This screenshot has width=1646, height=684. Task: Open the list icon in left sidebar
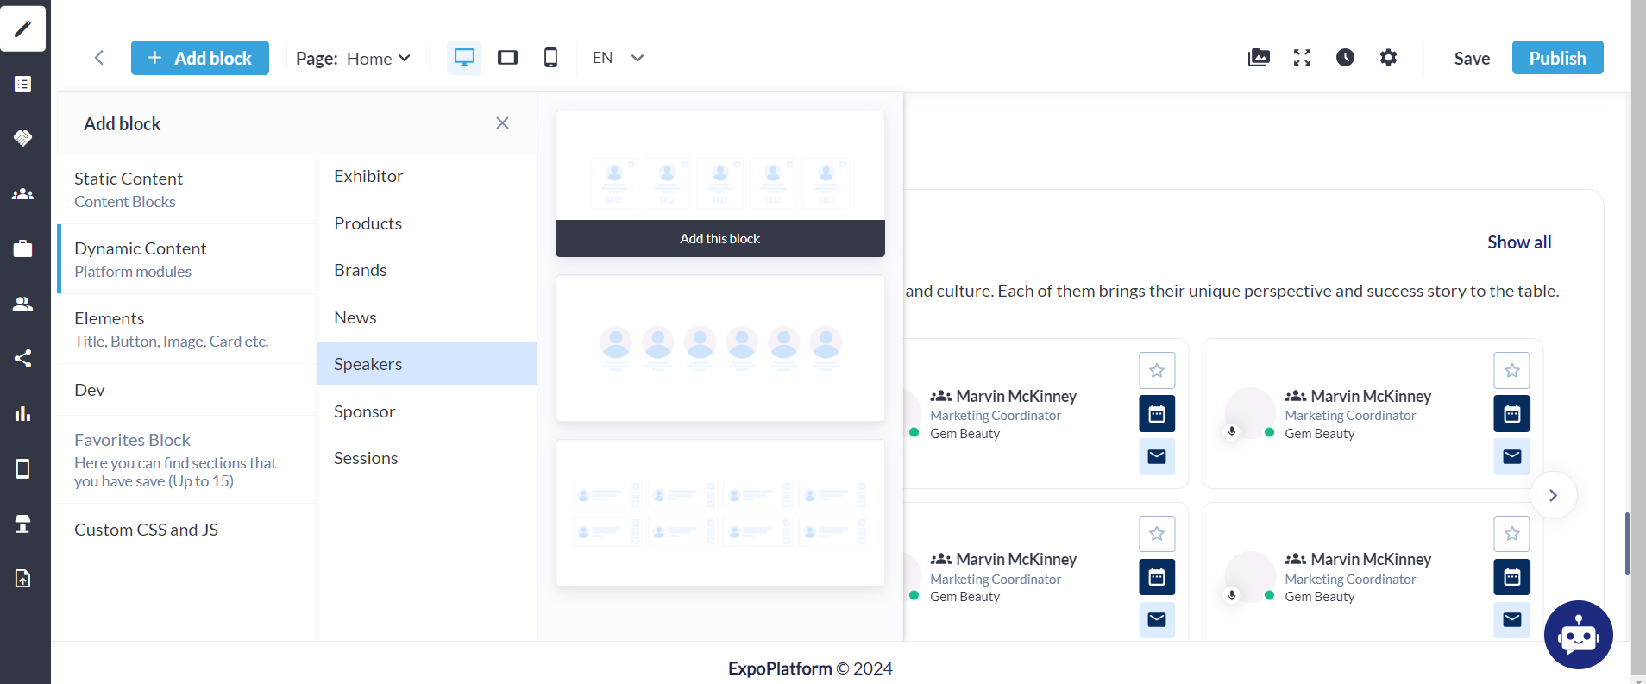click(23, 84)
